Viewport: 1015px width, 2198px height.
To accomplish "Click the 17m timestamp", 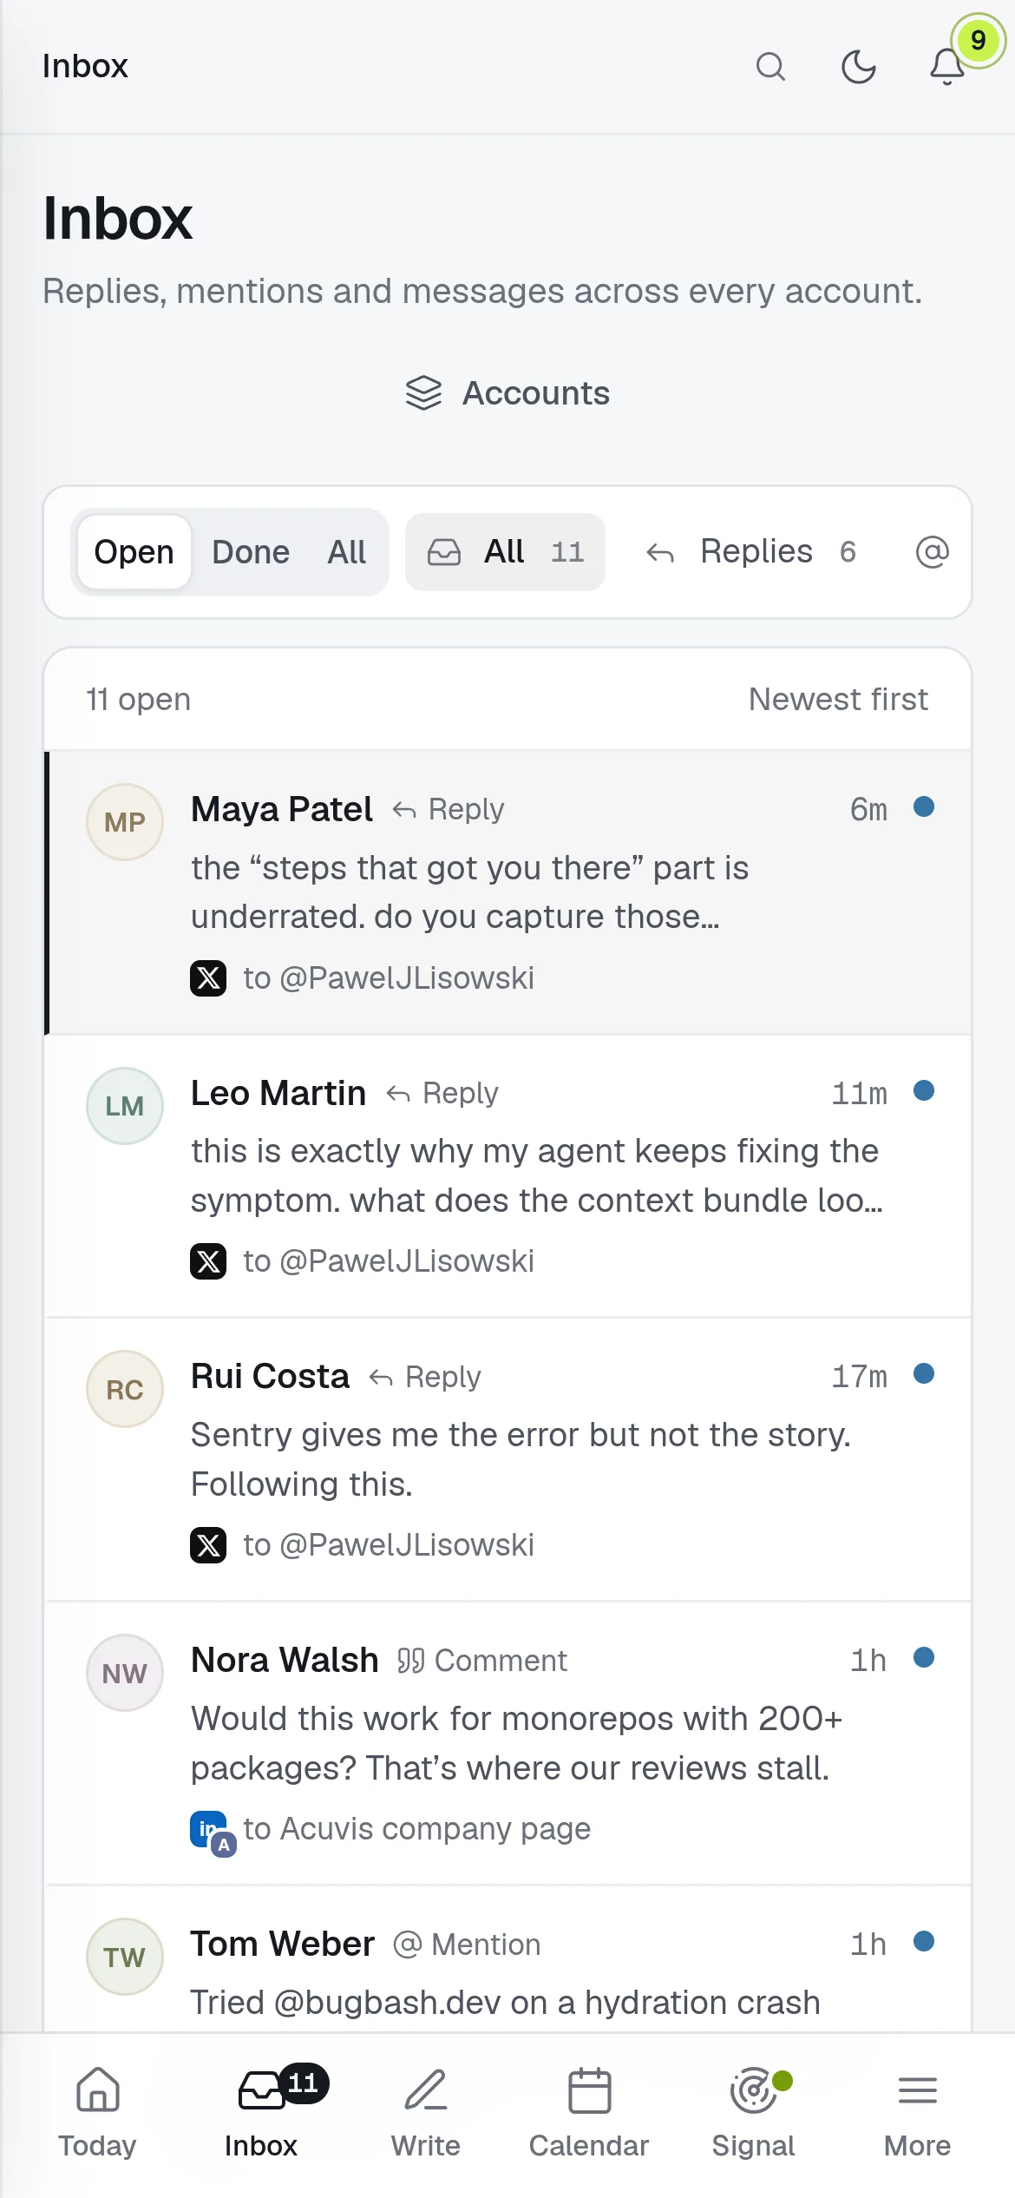I will [x=859, y=1377].
